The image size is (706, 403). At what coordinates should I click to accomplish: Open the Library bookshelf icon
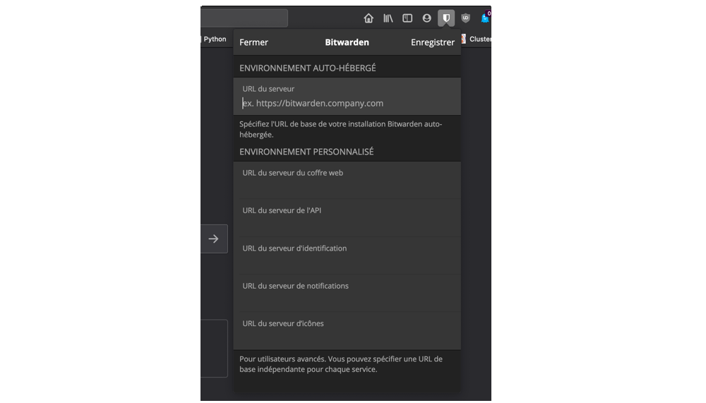tap(388, 18)
